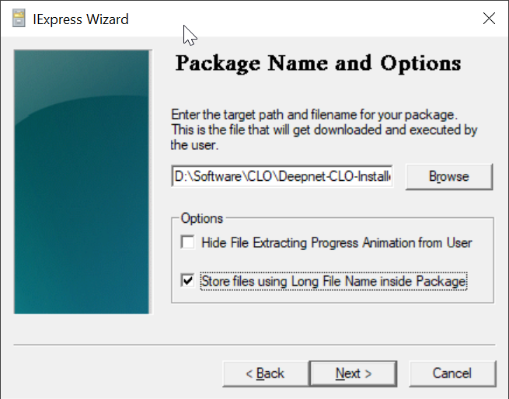Viewport: 509px width, 399px height.
Task: Close the IExpress Wizard dialog
Action: click(489, 19)
